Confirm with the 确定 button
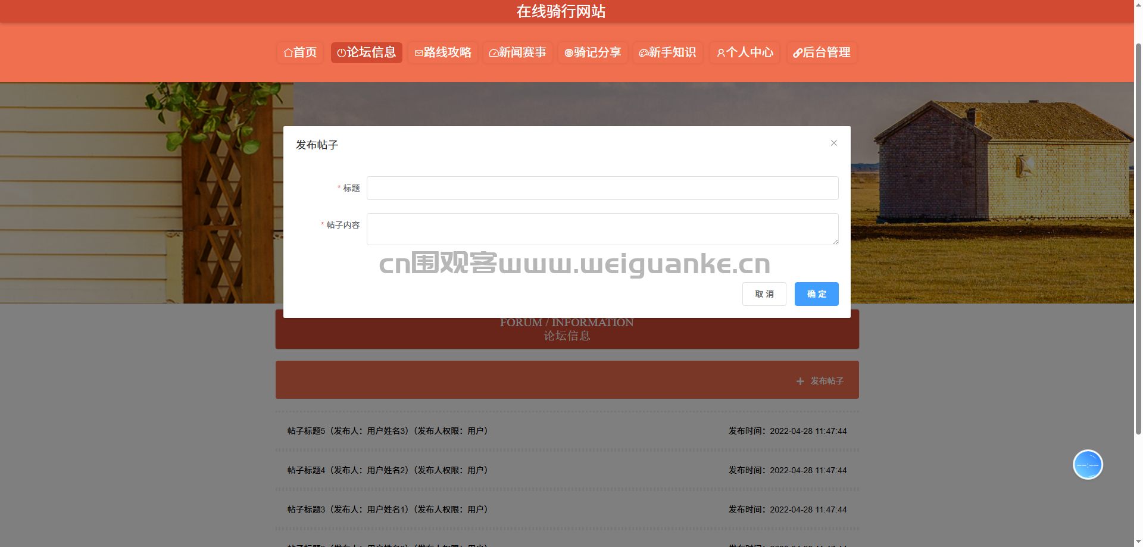 pos(817,294)
